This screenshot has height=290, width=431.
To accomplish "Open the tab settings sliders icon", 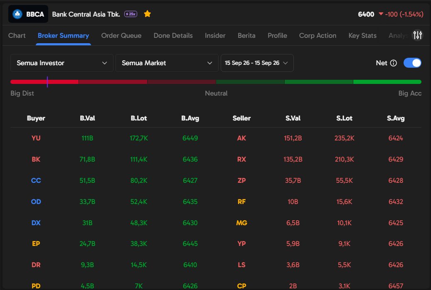I will coord(418,35).
